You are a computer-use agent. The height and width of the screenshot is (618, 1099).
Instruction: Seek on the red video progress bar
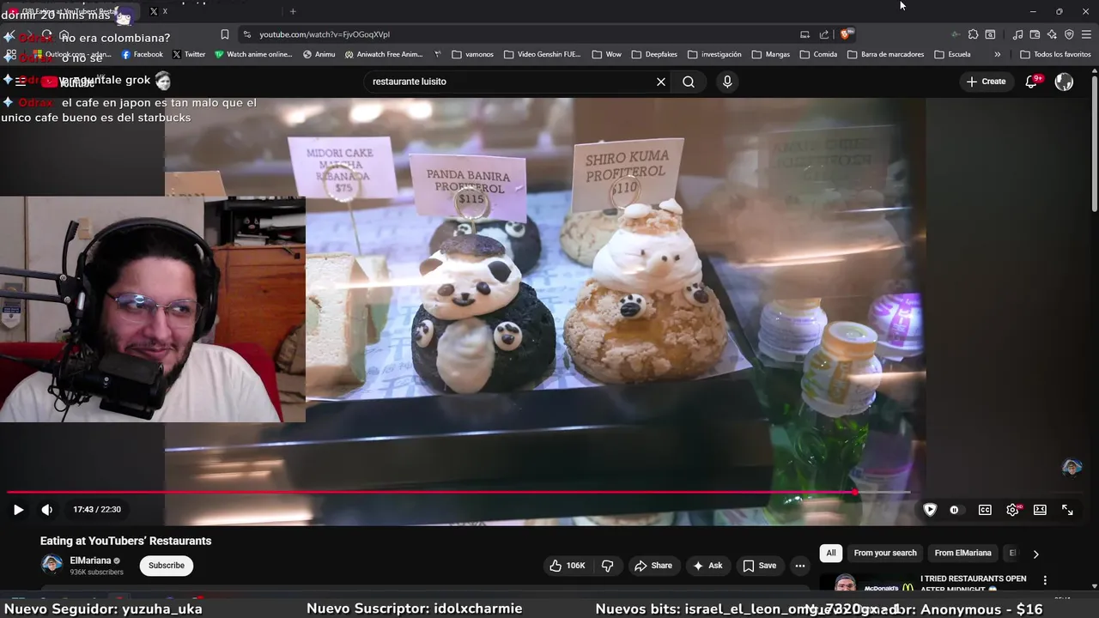429,493
